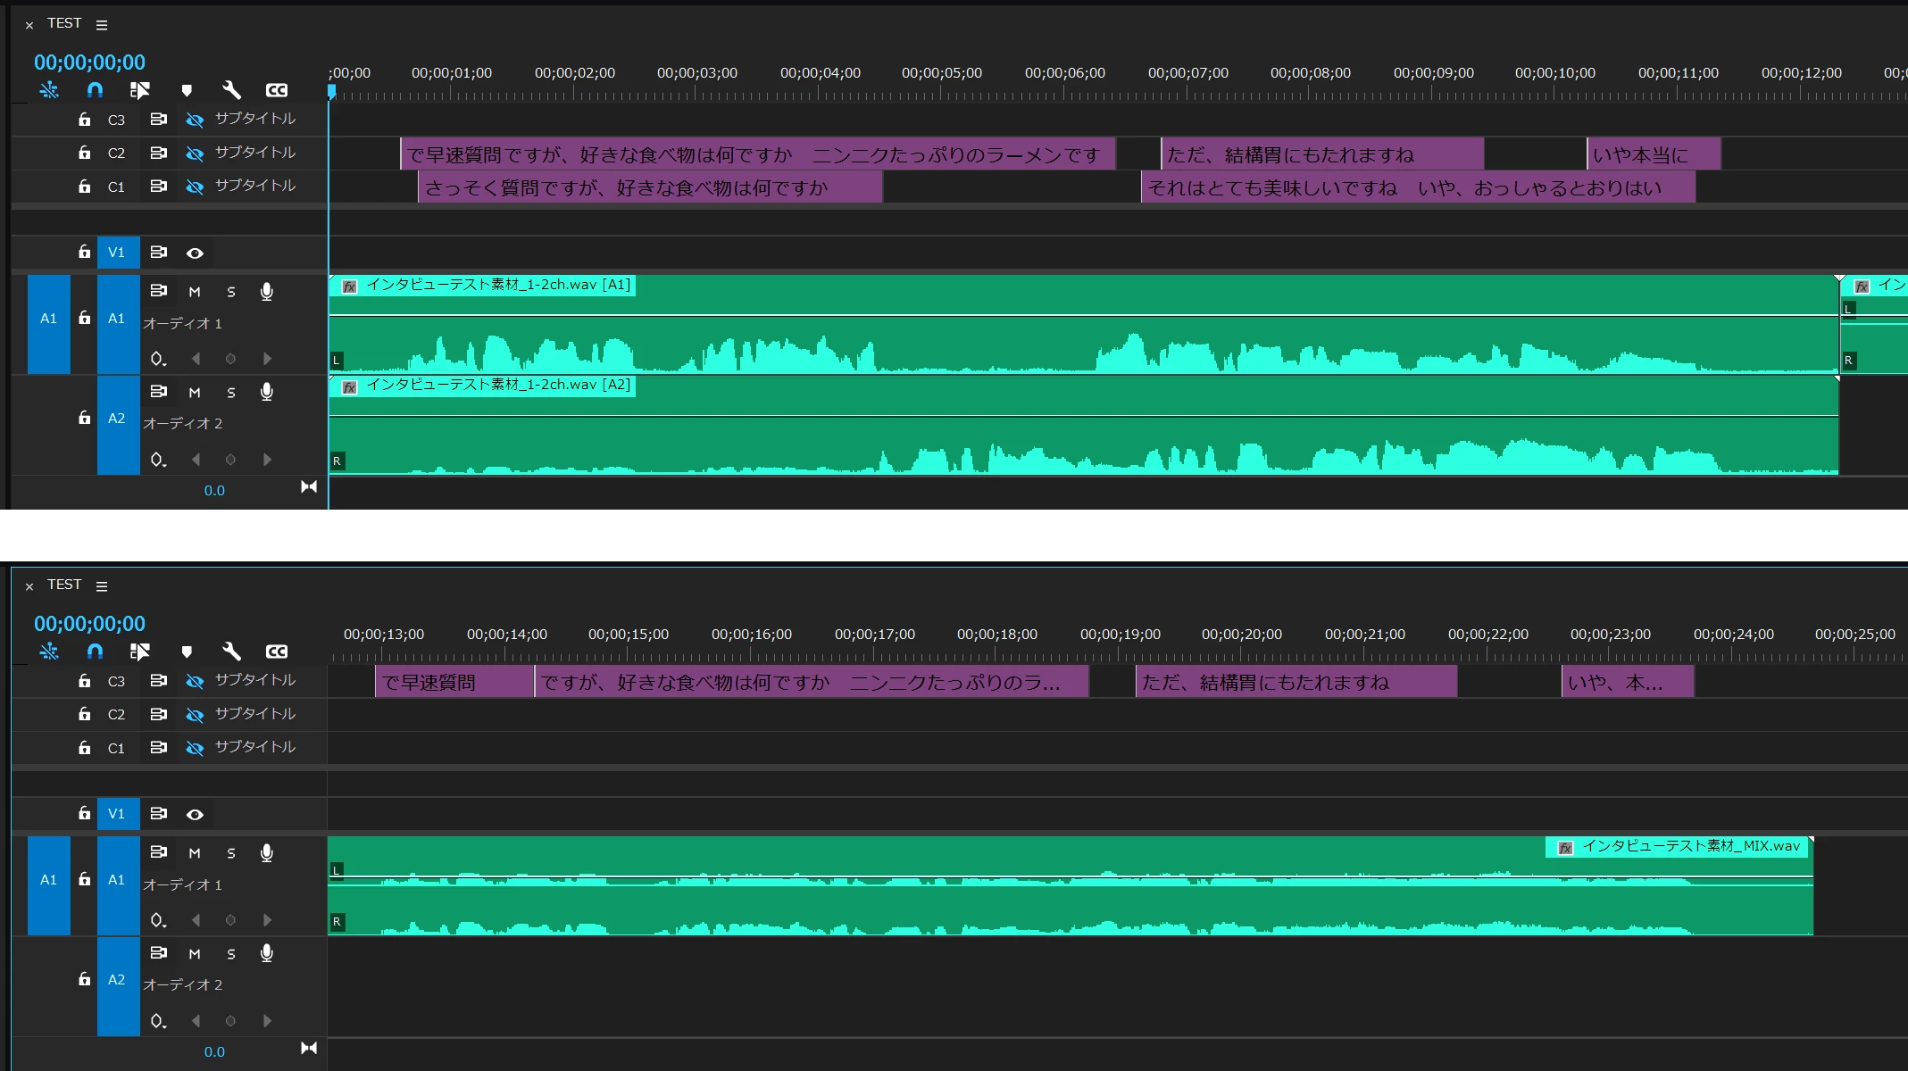Add marker using top timeline marker icon
Image resolution: width=1908 pixels, height=1071 pixels.
187,90
